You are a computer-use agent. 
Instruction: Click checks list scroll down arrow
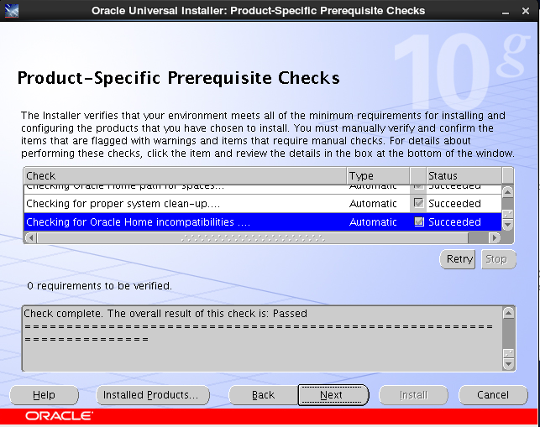[x=508, y=225]
